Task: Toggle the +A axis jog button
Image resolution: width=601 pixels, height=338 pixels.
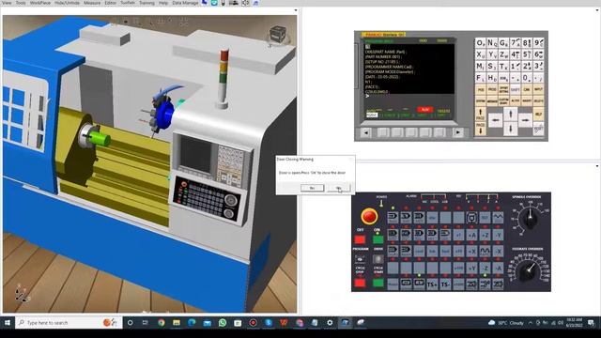Action: point(471,235)
